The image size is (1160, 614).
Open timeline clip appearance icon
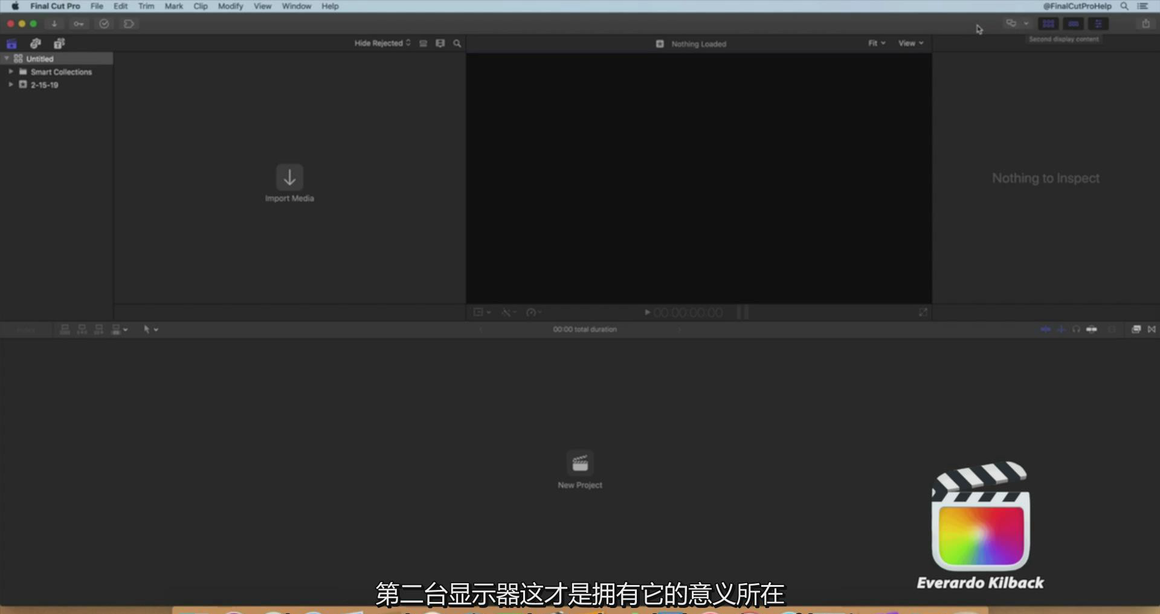[x=1112, y=329]
